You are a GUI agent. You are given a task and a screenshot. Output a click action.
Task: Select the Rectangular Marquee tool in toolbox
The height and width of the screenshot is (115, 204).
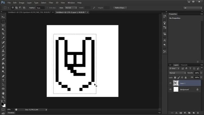pyautogui.click(x=3, y=21)
